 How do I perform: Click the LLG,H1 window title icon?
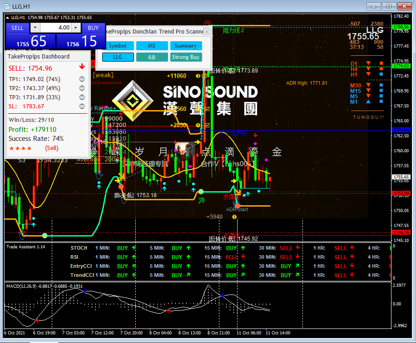click(7, 6)
